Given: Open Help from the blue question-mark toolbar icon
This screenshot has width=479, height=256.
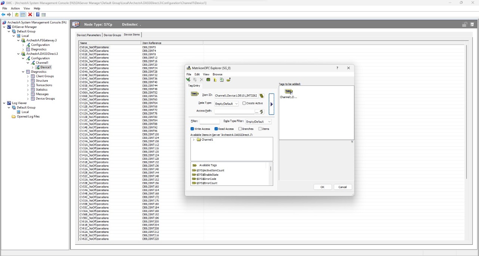Looking at the screenshot, I should point(38,15).
